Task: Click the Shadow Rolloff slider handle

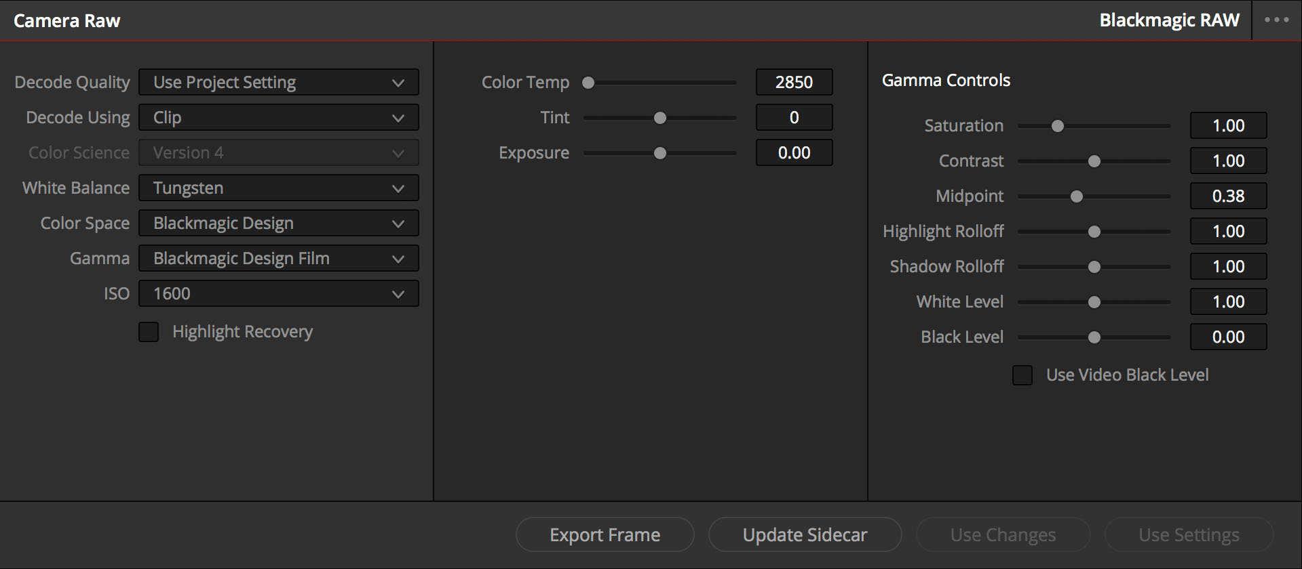Action: point(1094,267)
